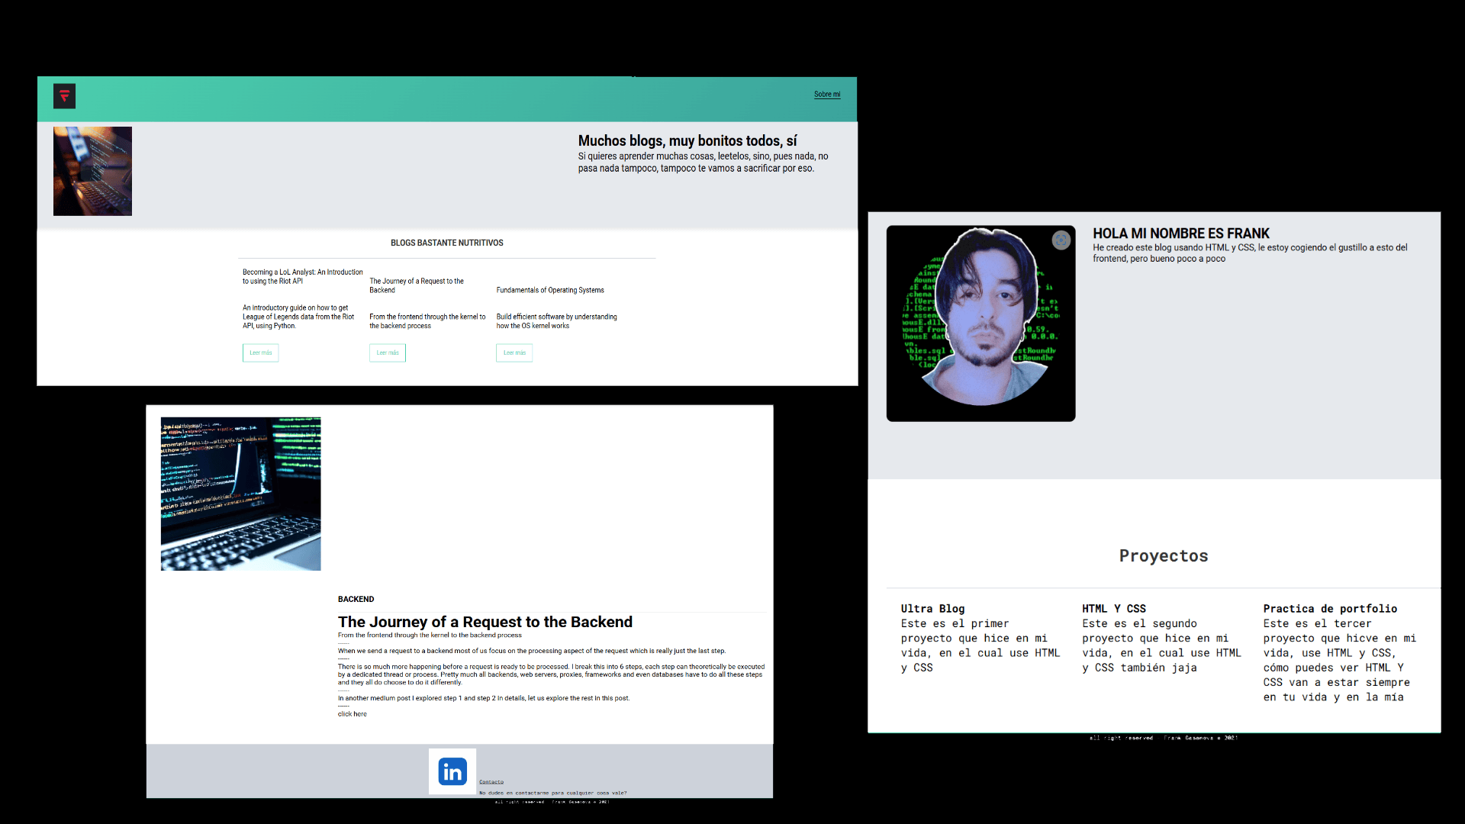
Task: Click Leer más under Journey of a Request
Action: [x=388, y=352]
